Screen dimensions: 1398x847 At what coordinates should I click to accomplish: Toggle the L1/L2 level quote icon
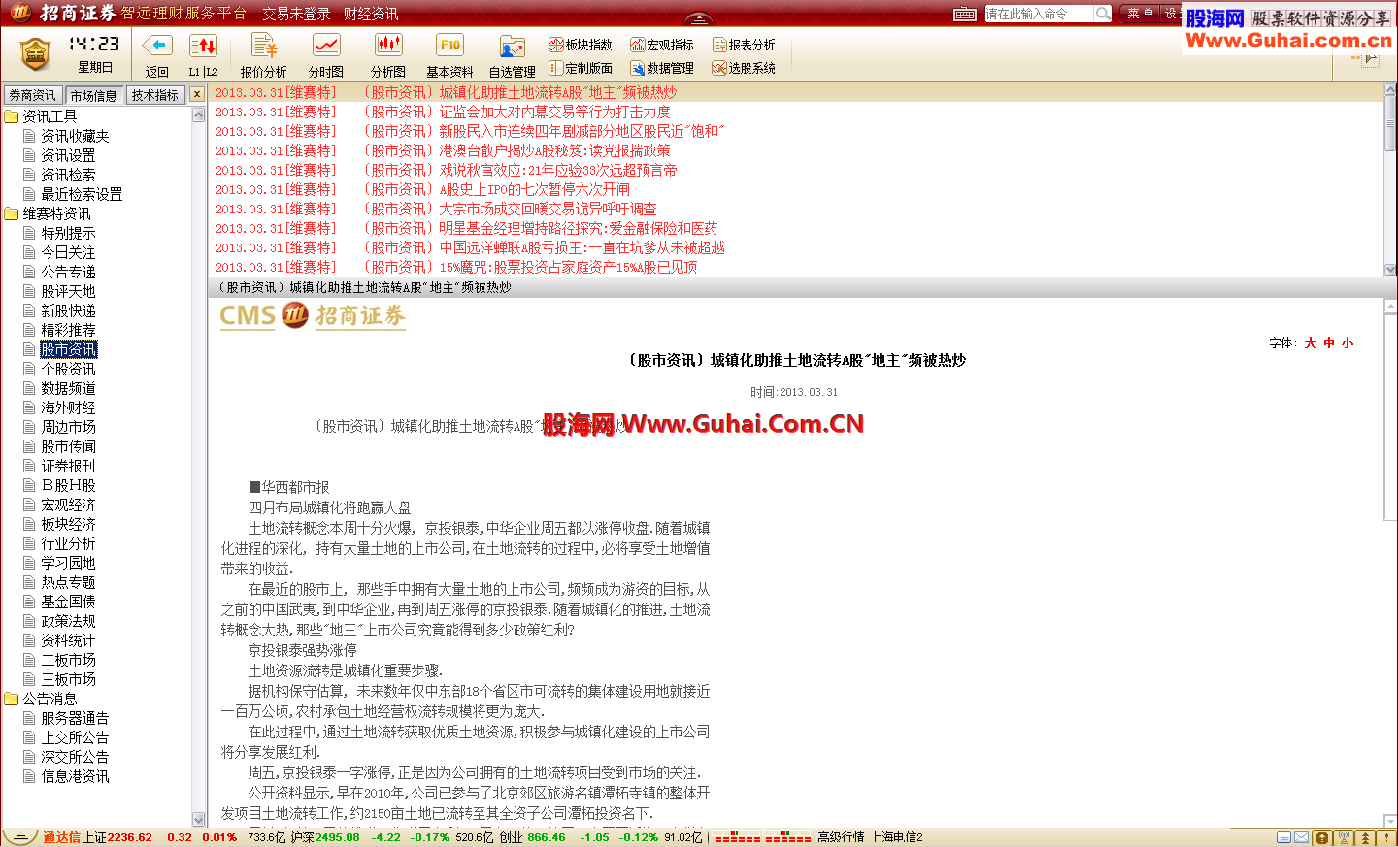pyautogui.click(x=203, y=46)
